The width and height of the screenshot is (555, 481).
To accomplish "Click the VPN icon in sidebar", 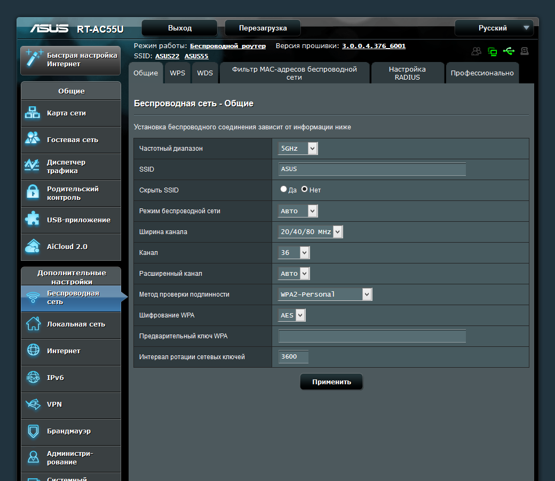I will coord(33,405).
